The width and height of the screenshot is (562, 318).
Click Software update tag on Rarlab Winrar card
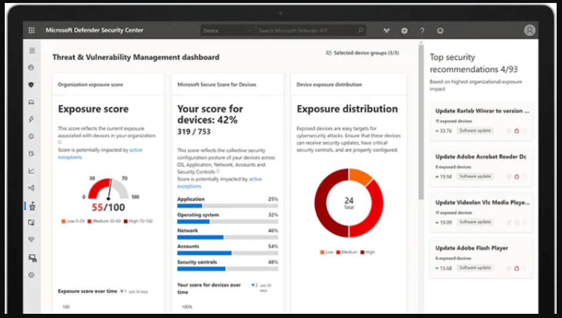tap(475, 131)
